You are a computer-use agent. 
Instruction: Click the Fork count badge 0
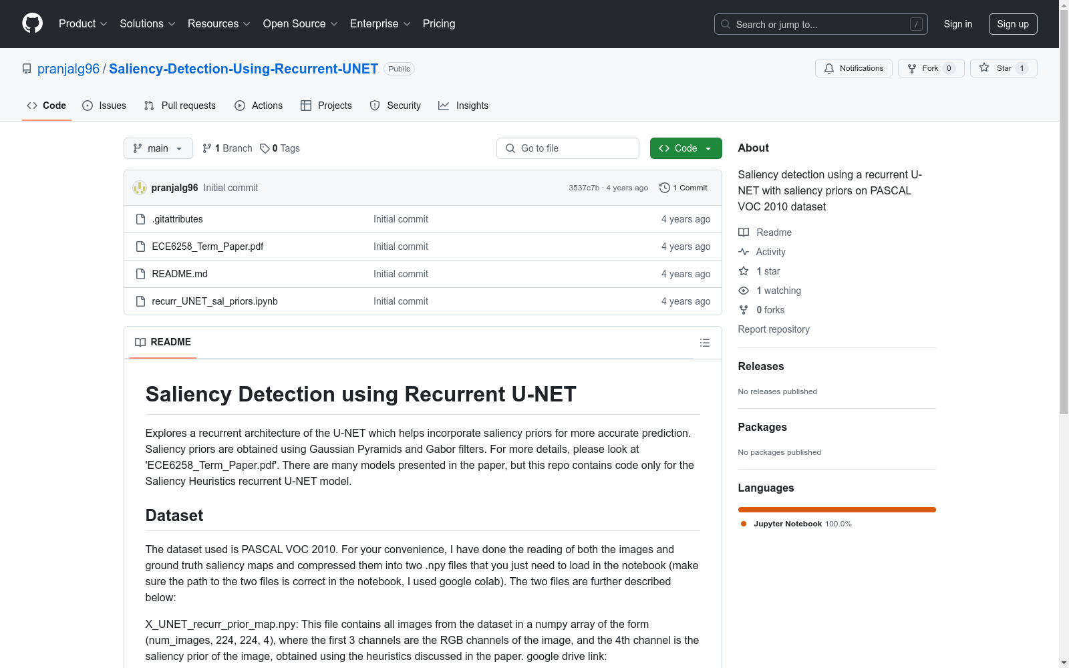click(949, 68)
